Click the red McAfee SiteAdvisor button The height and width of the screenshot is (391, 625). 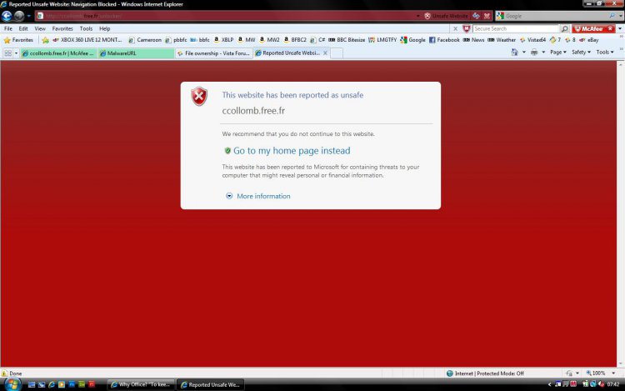pyautogui.click(x=593, y=28)
